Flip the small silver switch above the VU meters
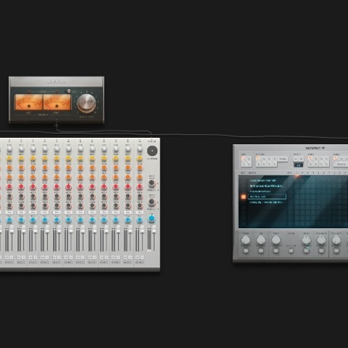This screenshot has width=348, height=348. [x=69, y=91]
